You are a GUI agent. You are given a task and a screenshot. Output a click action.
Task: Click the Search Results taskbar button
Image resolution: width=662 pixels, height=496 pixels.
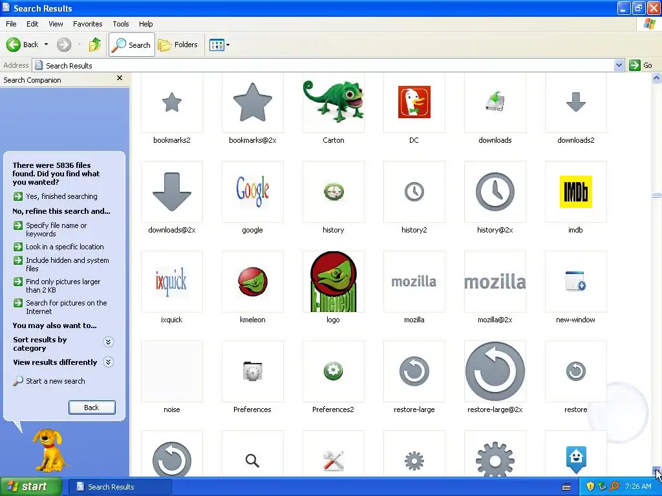click(x=120, y=487)
